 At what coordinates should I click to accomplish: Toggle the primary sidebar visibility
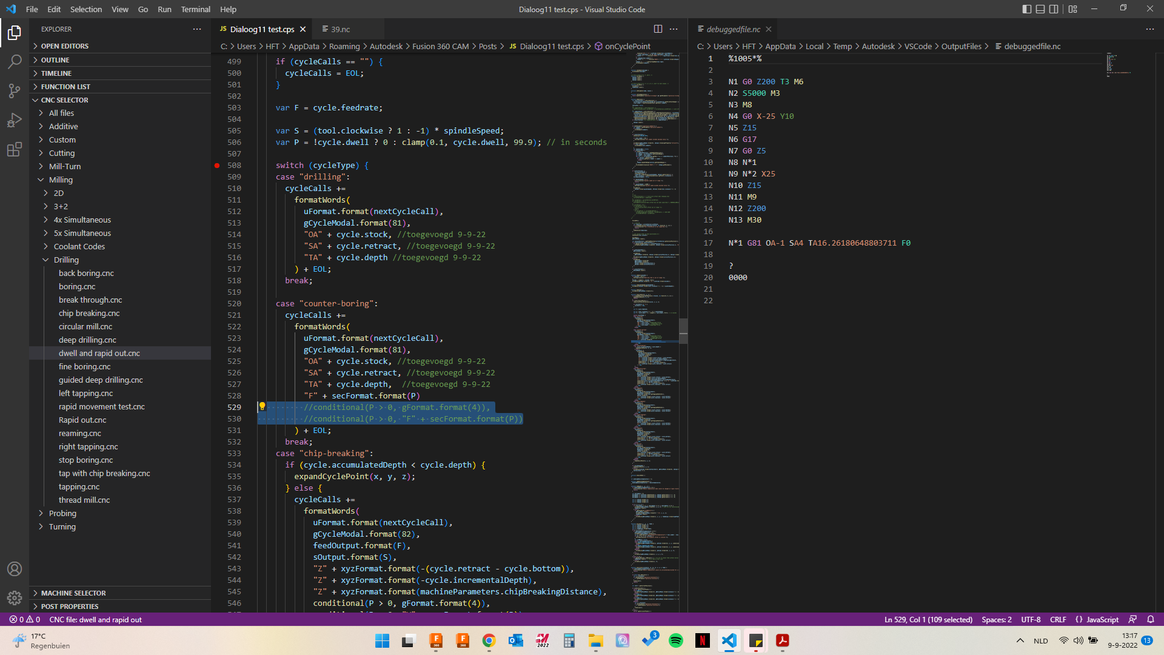pyautogui.click(x=1026, y=9)
